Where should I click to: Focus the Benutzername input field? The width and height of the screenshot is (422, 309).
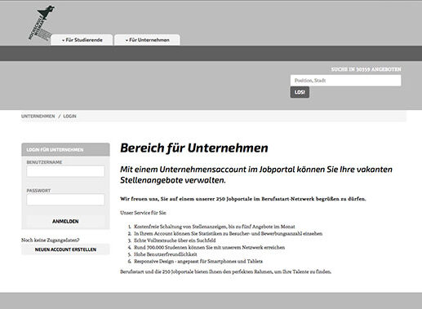coord(65,171)
